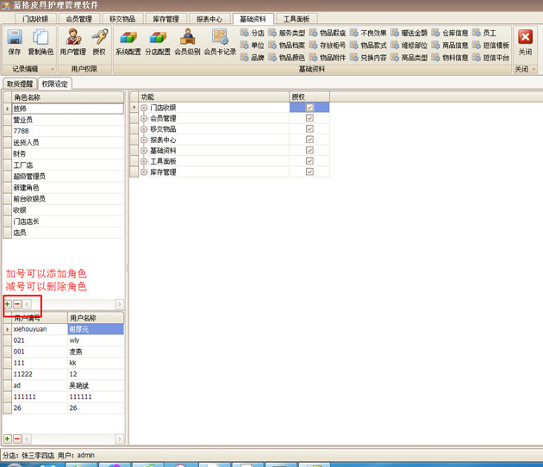
Task: Expand the 移交物品 tree node
Action: point(144,129)
